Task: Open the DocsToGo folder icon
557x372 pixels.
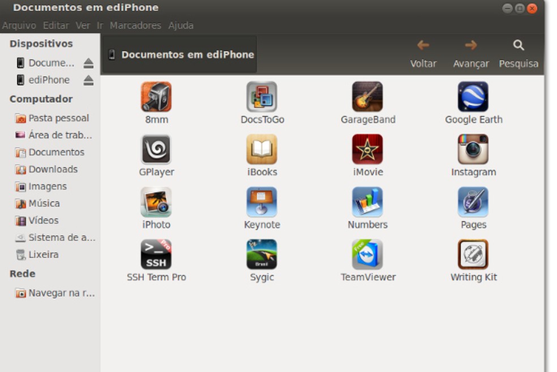Action: 262,97
